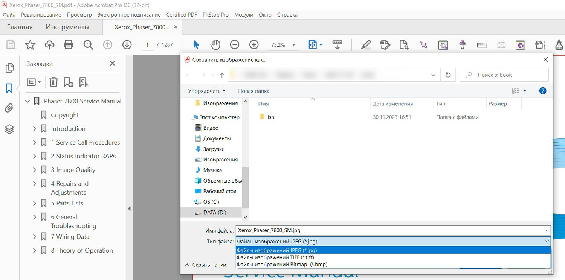Open the file name history dropdown arrow
The width and height of the screenshot is (565, 280).
click(x=547, y=230)
